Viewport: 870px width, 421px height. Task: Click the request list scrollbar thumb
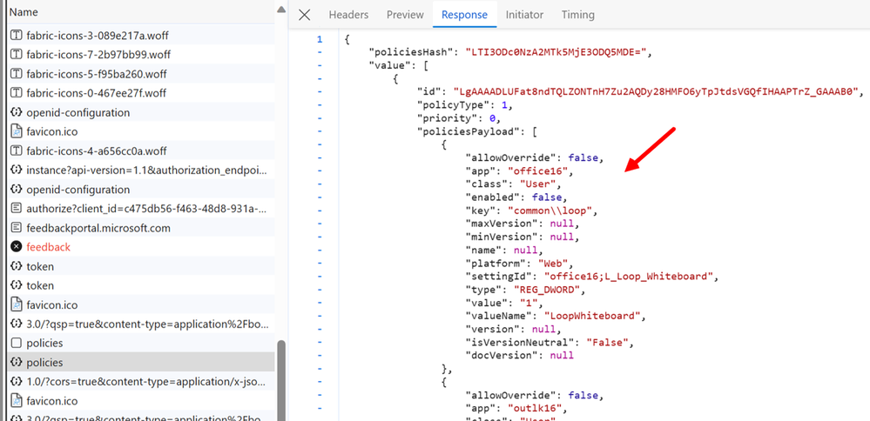[x=281, y=379]
